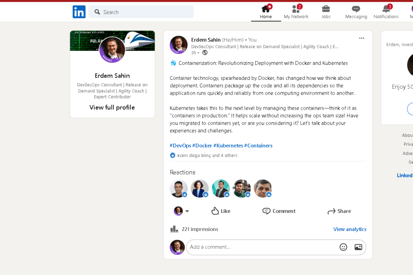The image size is (413, 275).
Task: Click the #Docker hashtag
Action: (202, 146)
